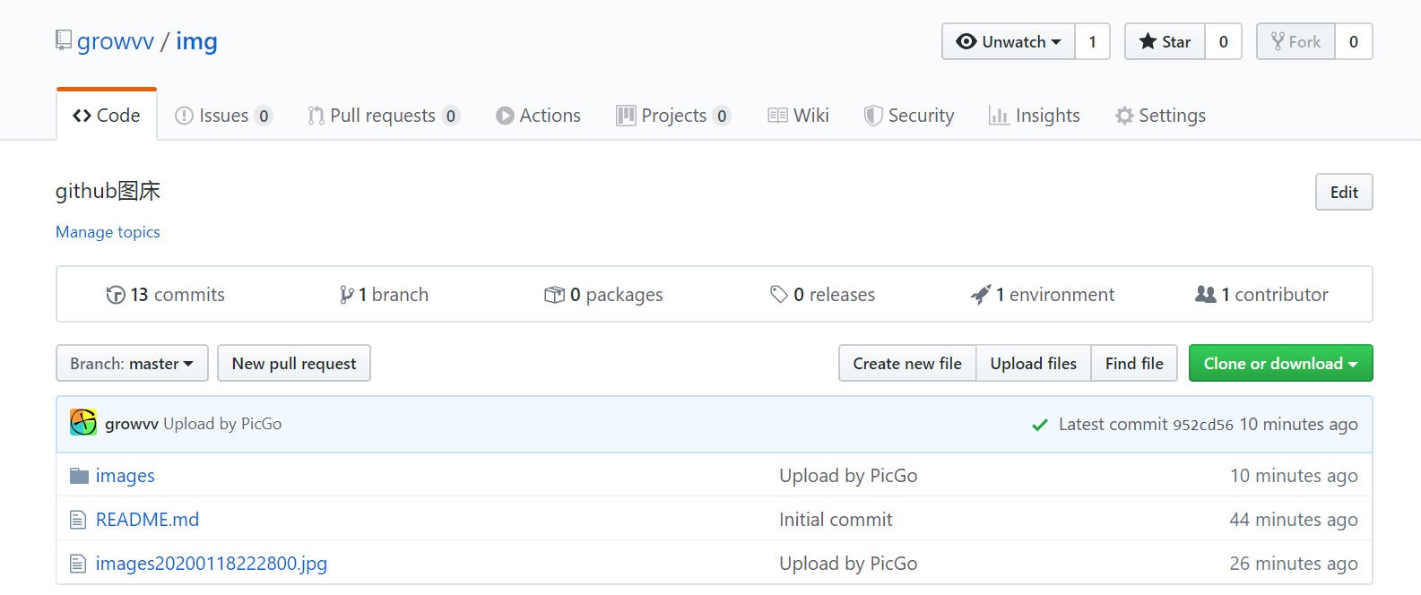Click the pull request branch icon

coord(316,116)
